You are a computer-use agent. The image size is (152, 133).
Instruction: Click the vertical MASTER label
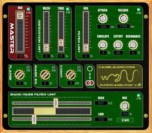coord(12,38)
